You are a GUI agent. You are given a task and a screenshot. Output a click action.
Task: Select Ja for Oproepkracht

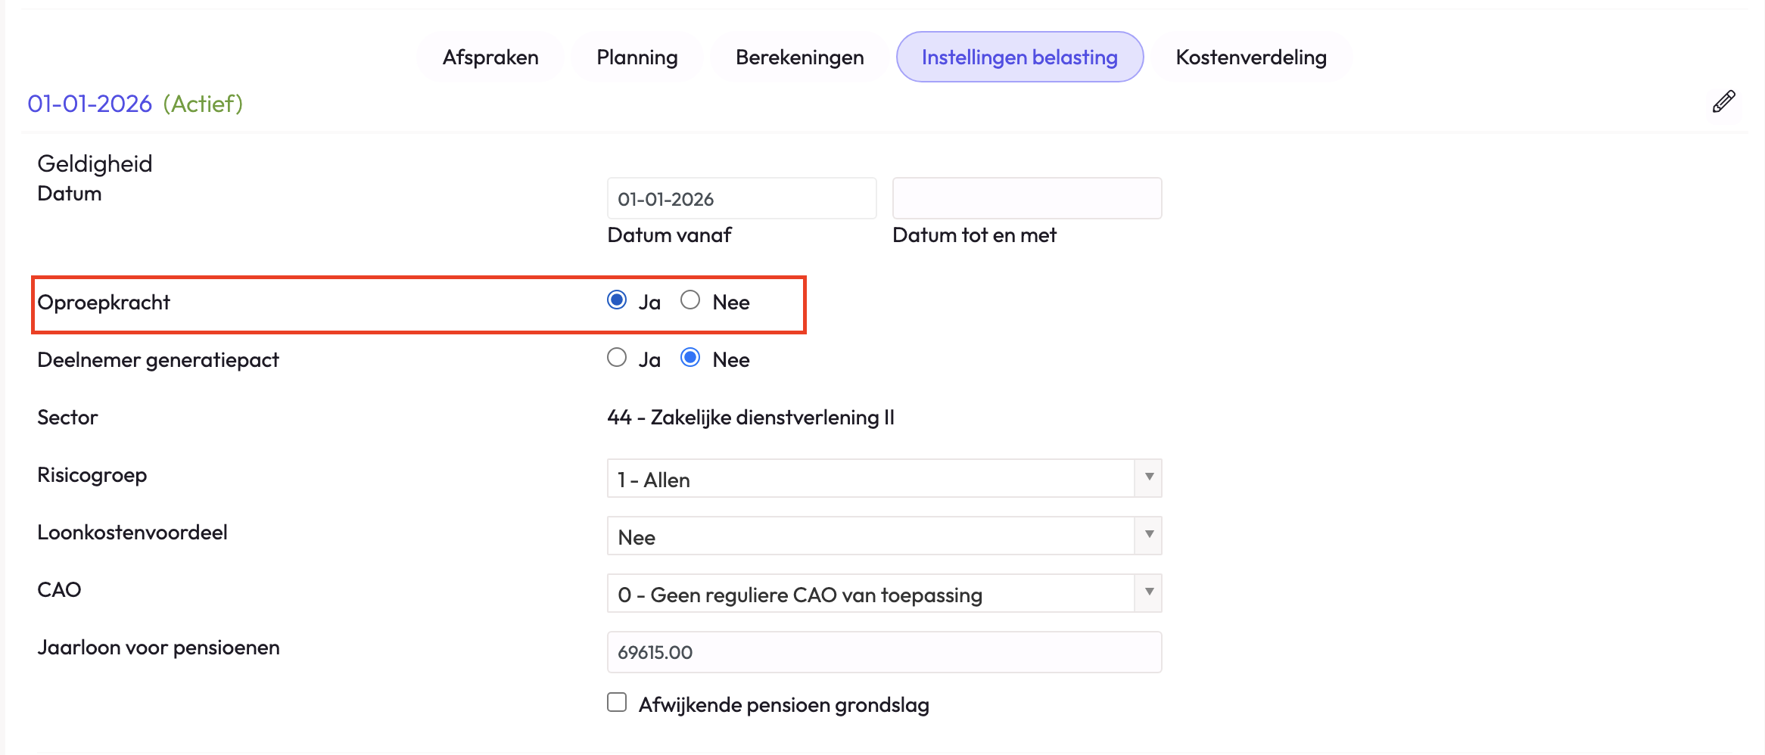[617, 300]
